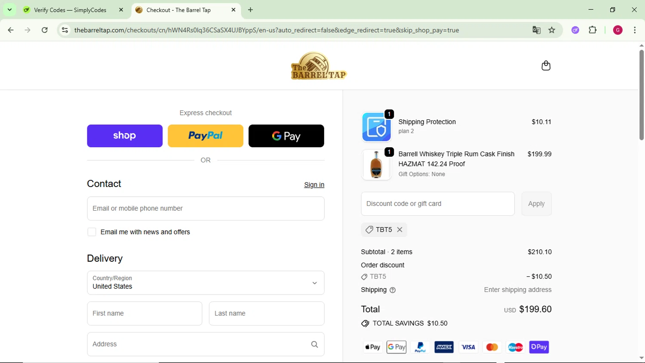
Task: Click the Sign in link
Action: click(314, 185)
